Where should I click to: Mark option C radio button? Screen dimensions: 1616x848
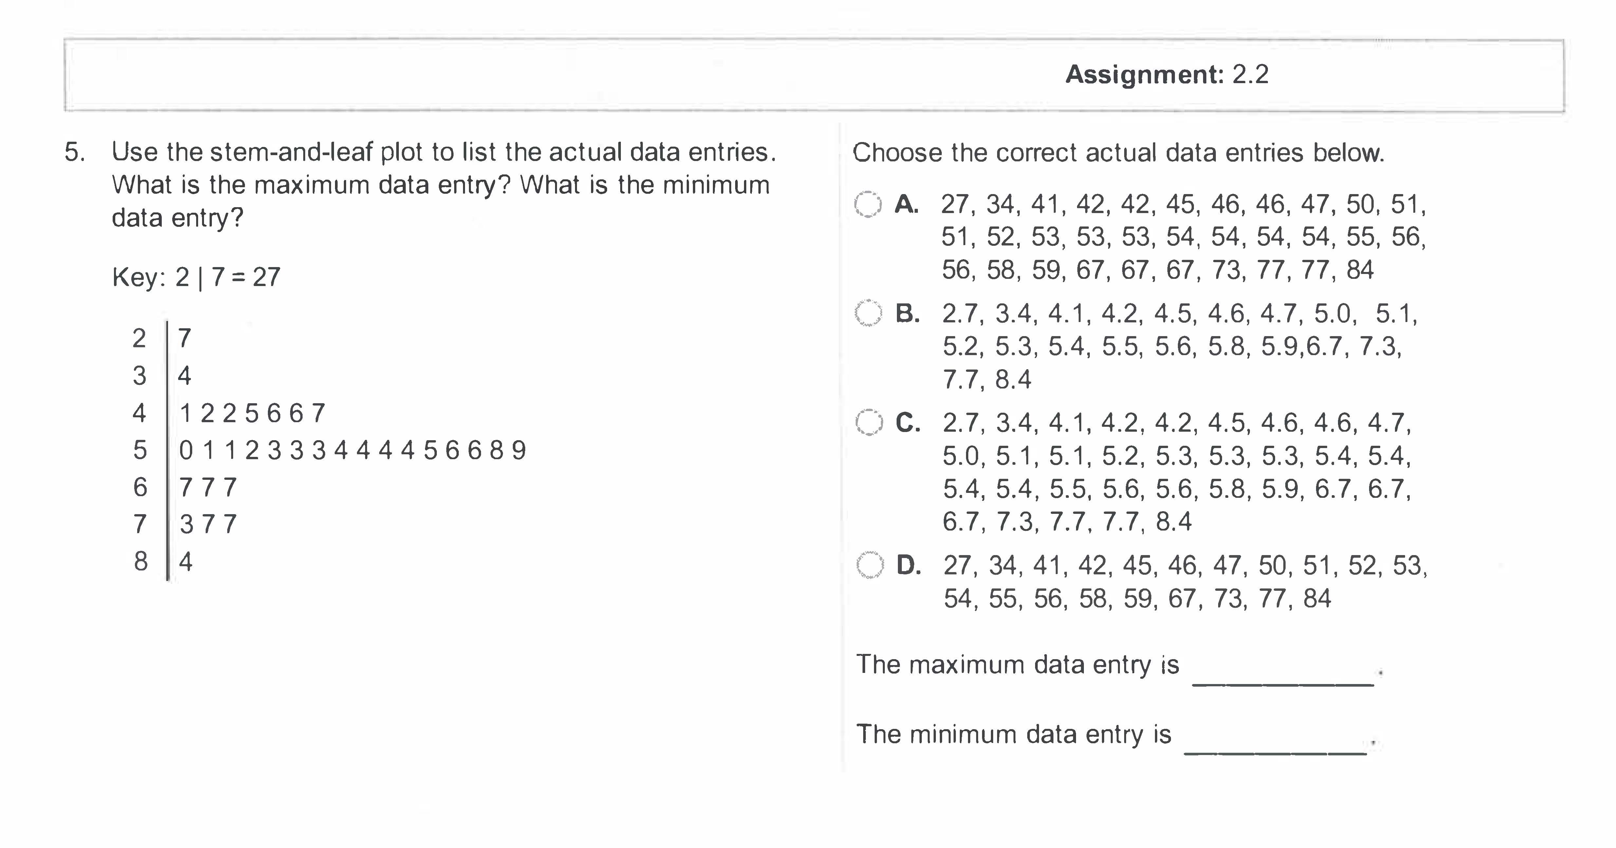(869, 422)
